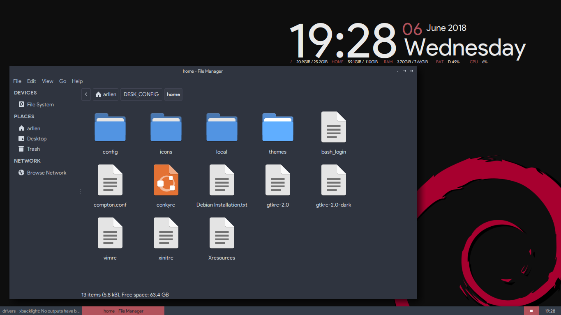
Task: Open the Go menu
Action: 62,81
